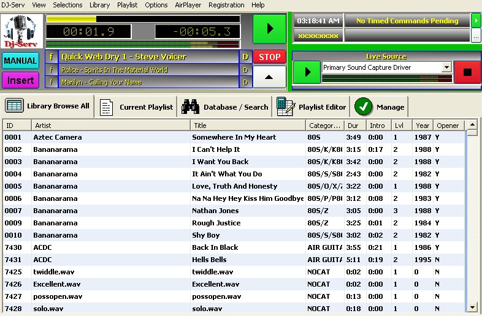
Task: Select ACDC track Hells Bells
Action: 234,260
